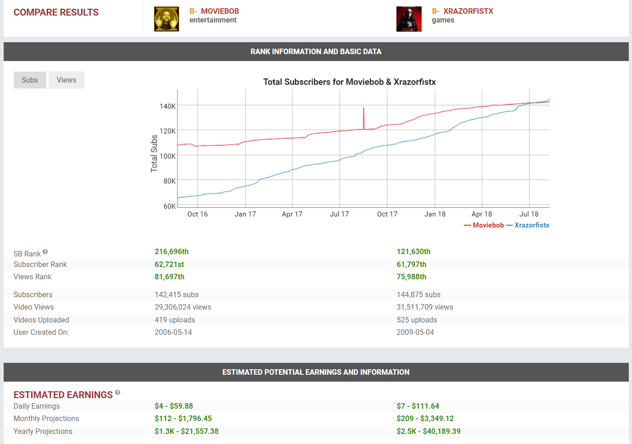Click the Estimated Potential Earnings header bar

[x=316, y=372]
